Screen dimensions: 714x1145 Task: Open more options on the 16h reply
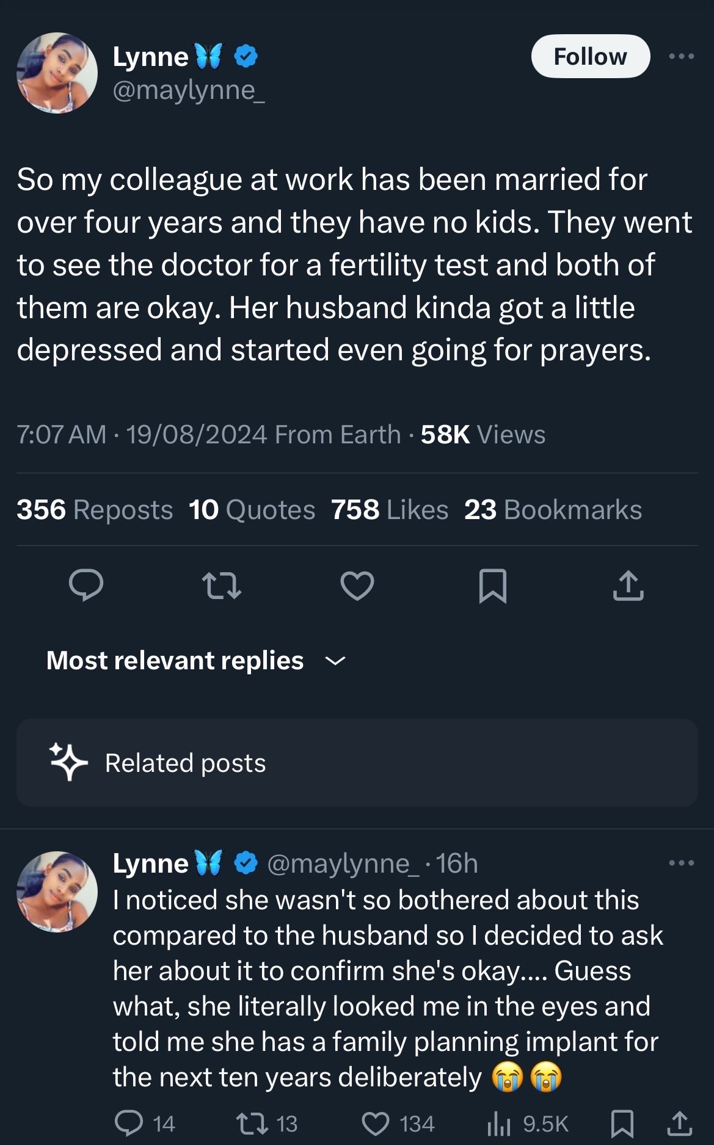[682, 863]
